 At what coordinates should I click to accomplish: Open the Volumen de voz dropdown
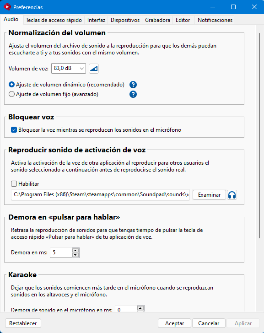pos(69,69)
